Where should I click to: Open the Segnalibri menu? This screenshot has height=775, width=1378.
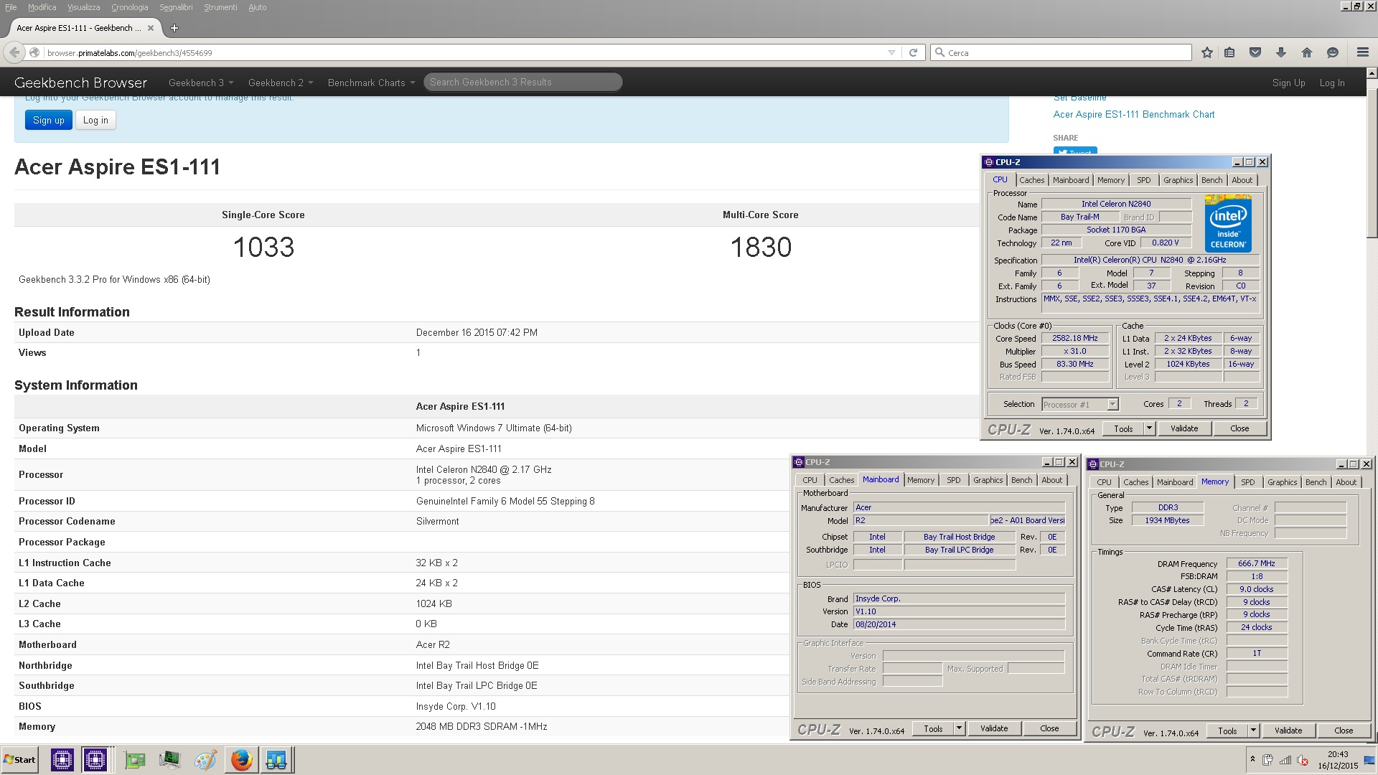176,7
